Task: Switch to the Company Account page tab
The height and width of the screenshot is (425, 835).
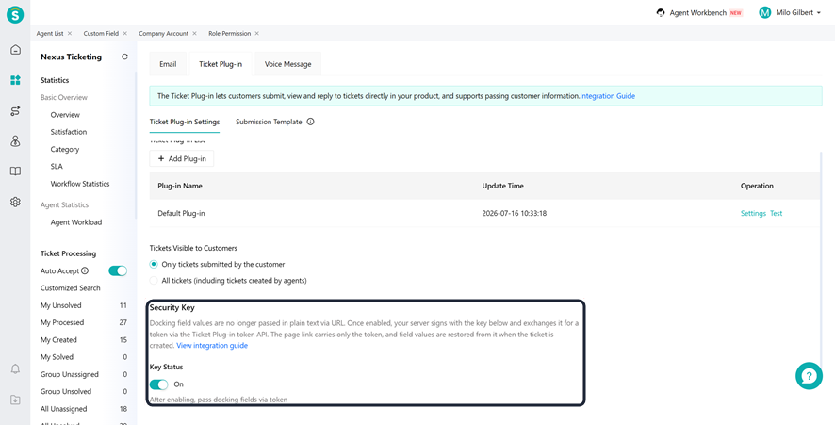Action: pyautogui.click(x=163, y=33)
